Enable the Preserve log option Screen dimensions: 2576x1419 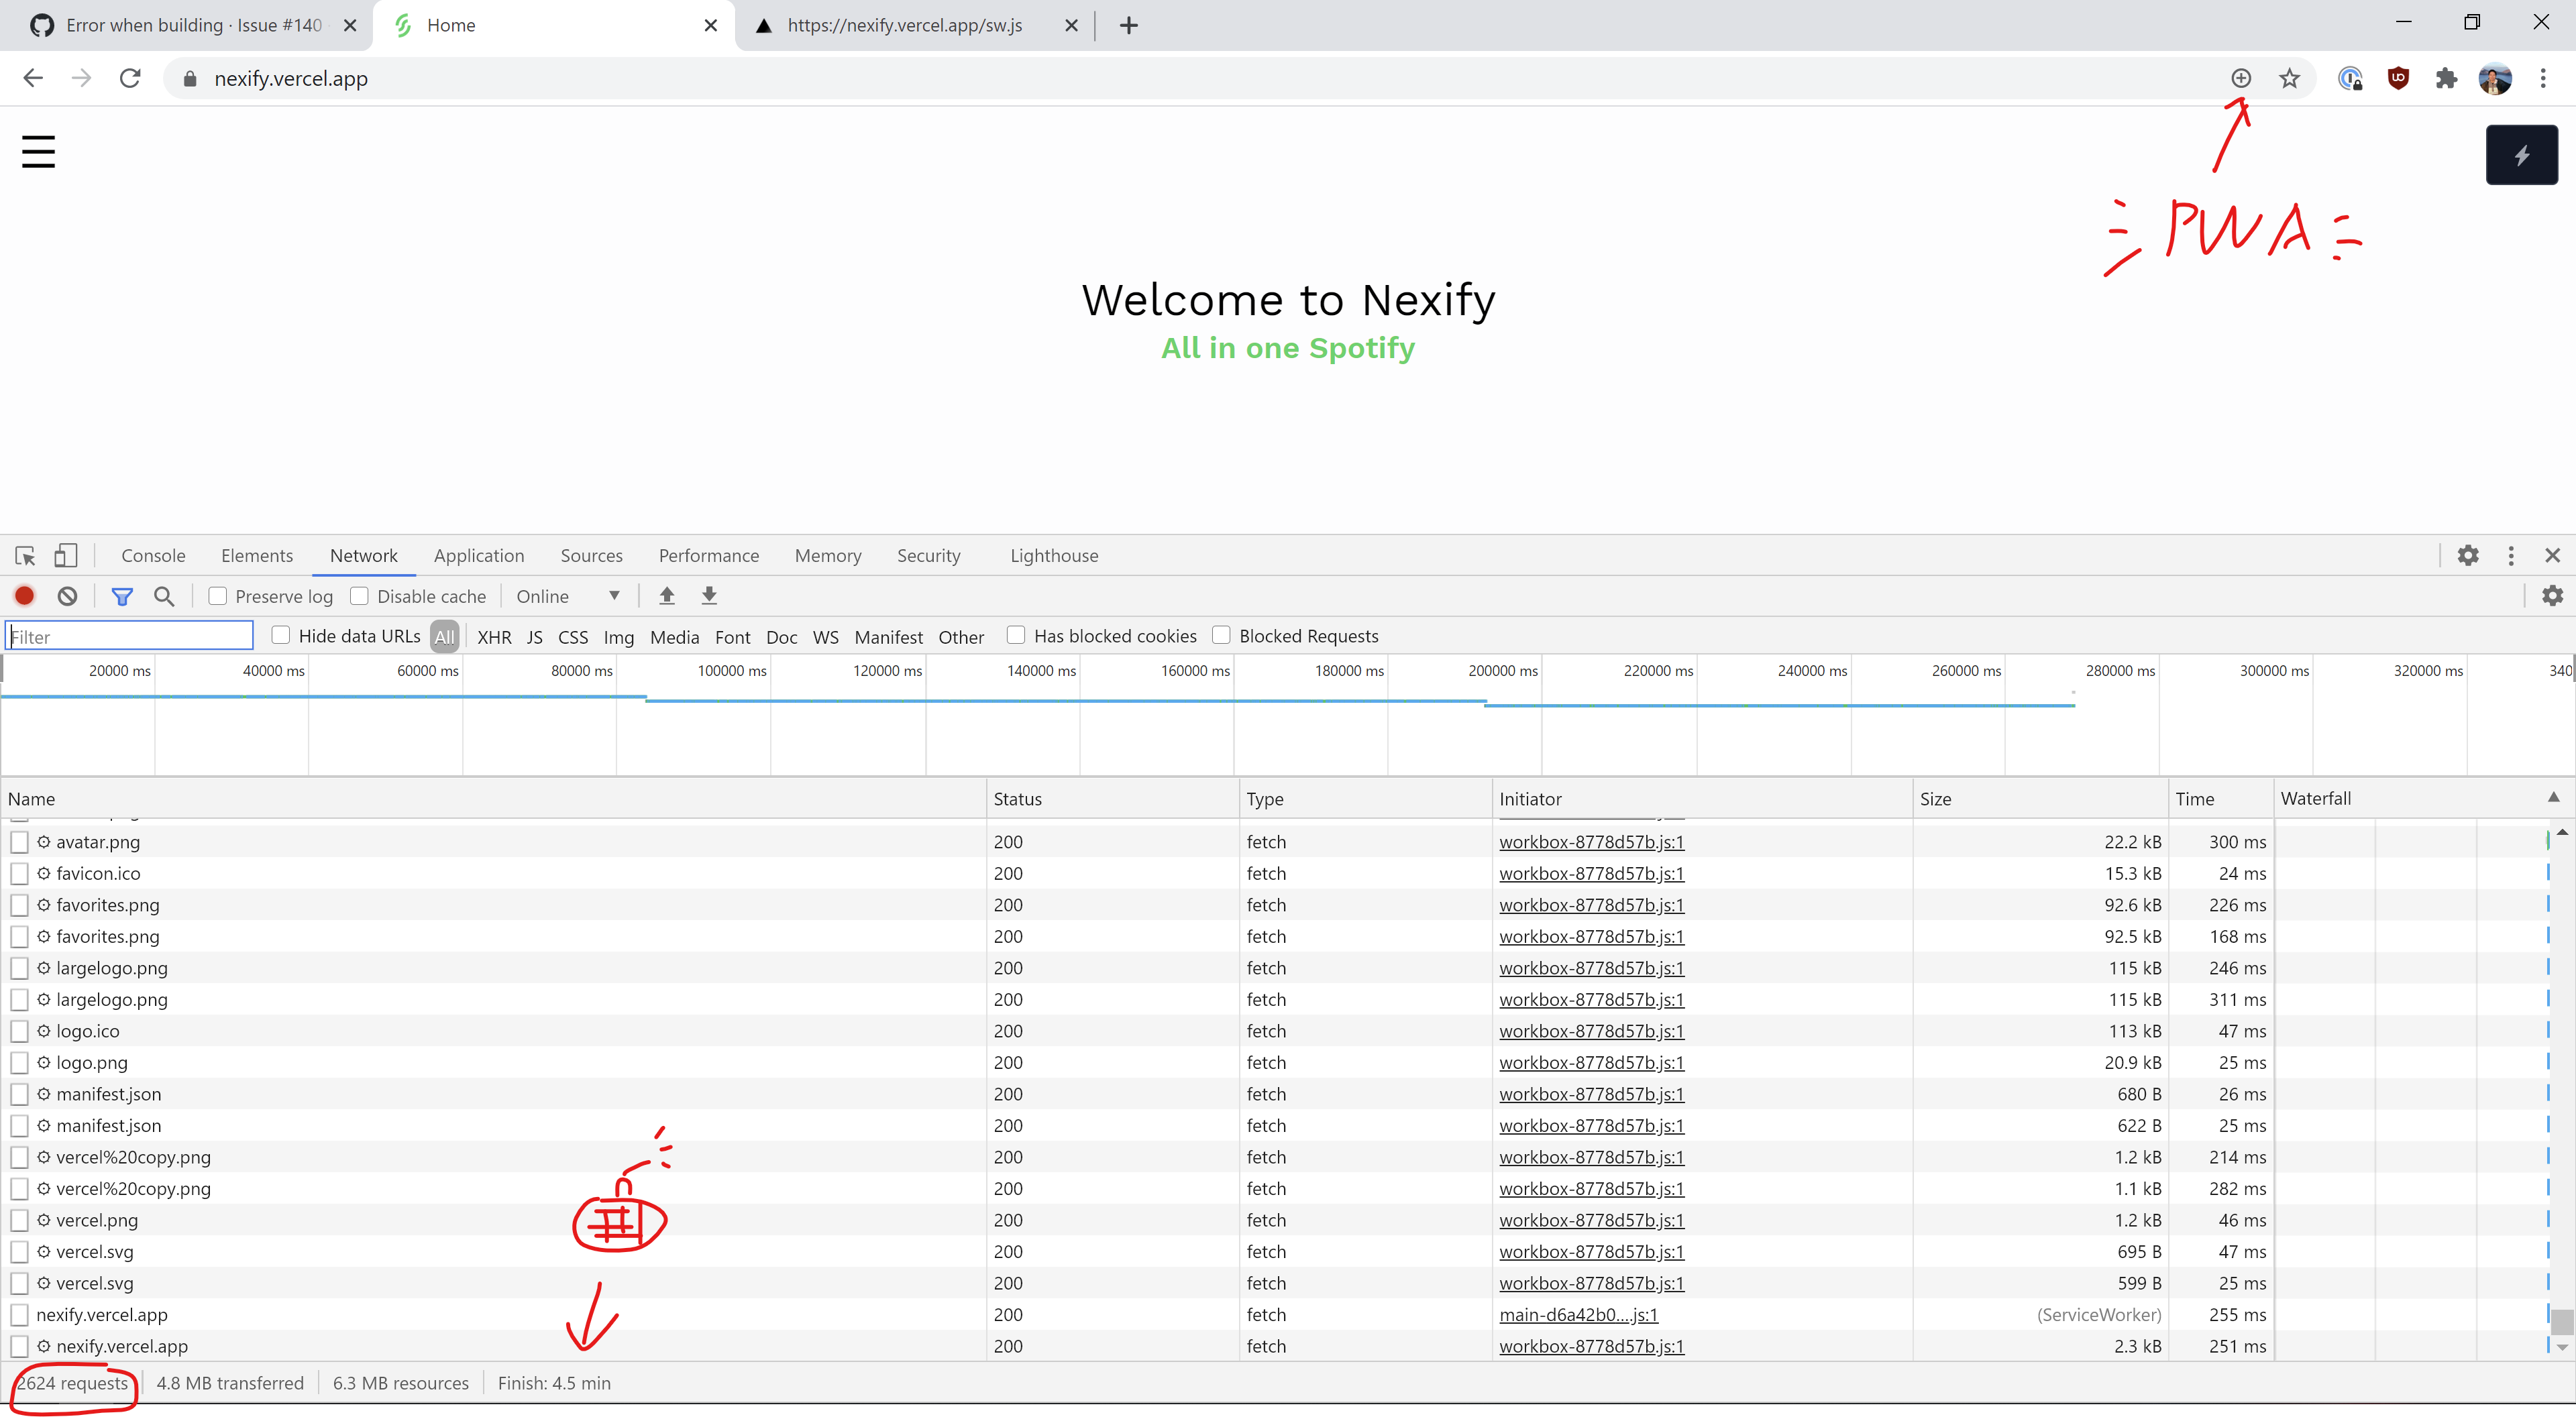[217, 596]
